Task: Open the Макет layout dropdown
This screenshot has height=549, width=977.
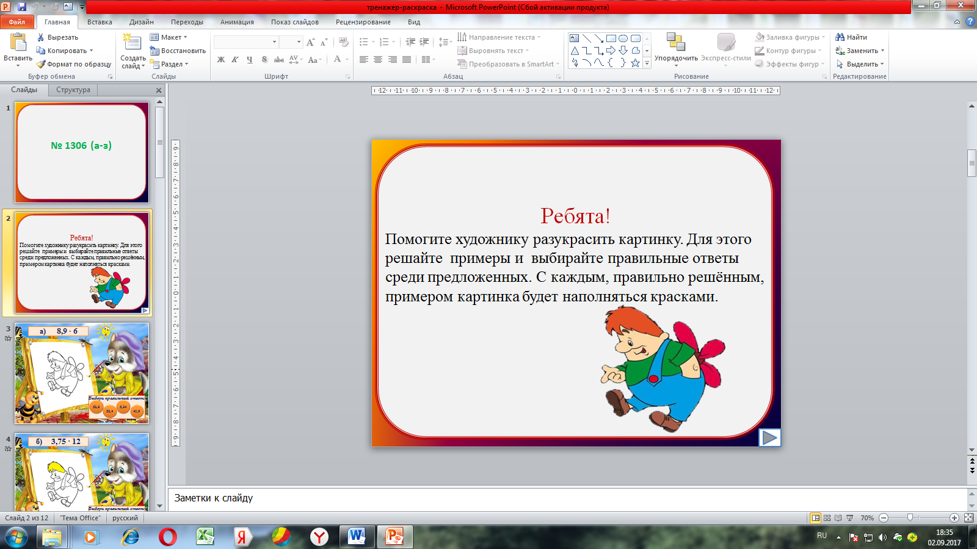Action: (x=169, y=37)
